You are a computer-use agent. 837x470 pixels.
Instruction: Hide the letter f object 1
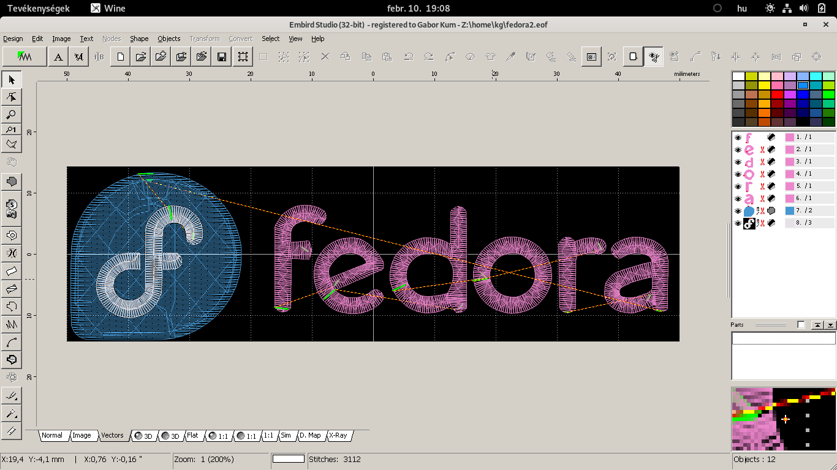pos(738,138)
